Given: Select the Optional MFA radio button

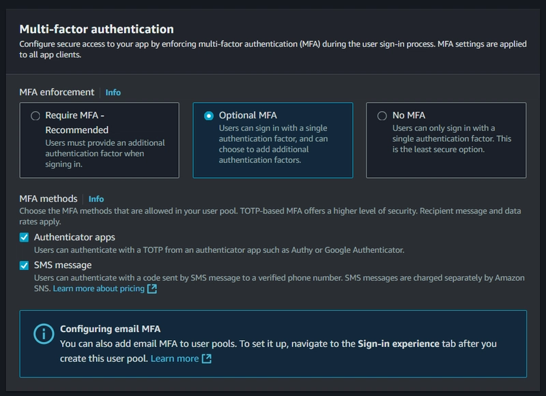Looking at the screenshot, I should (209, 116).
